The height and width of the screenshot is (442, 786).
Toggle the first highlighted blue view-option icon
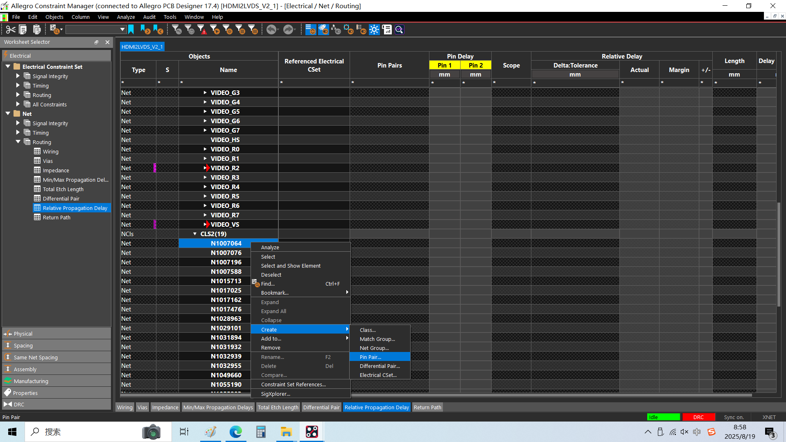[x=311, y=29]
